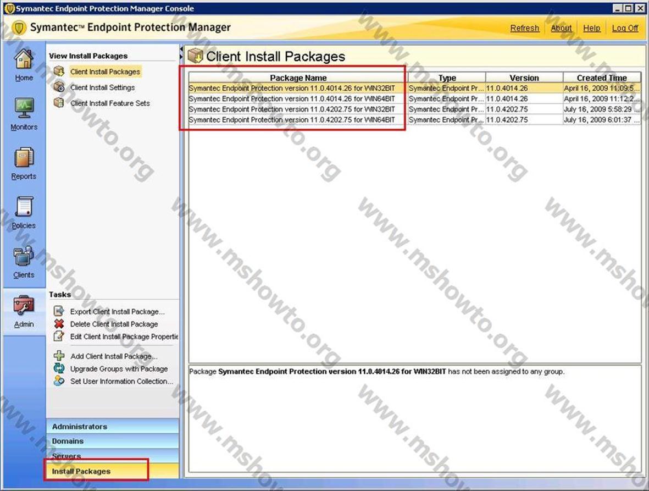
Task: Click the Log Off link
Action: coord(625,28)
